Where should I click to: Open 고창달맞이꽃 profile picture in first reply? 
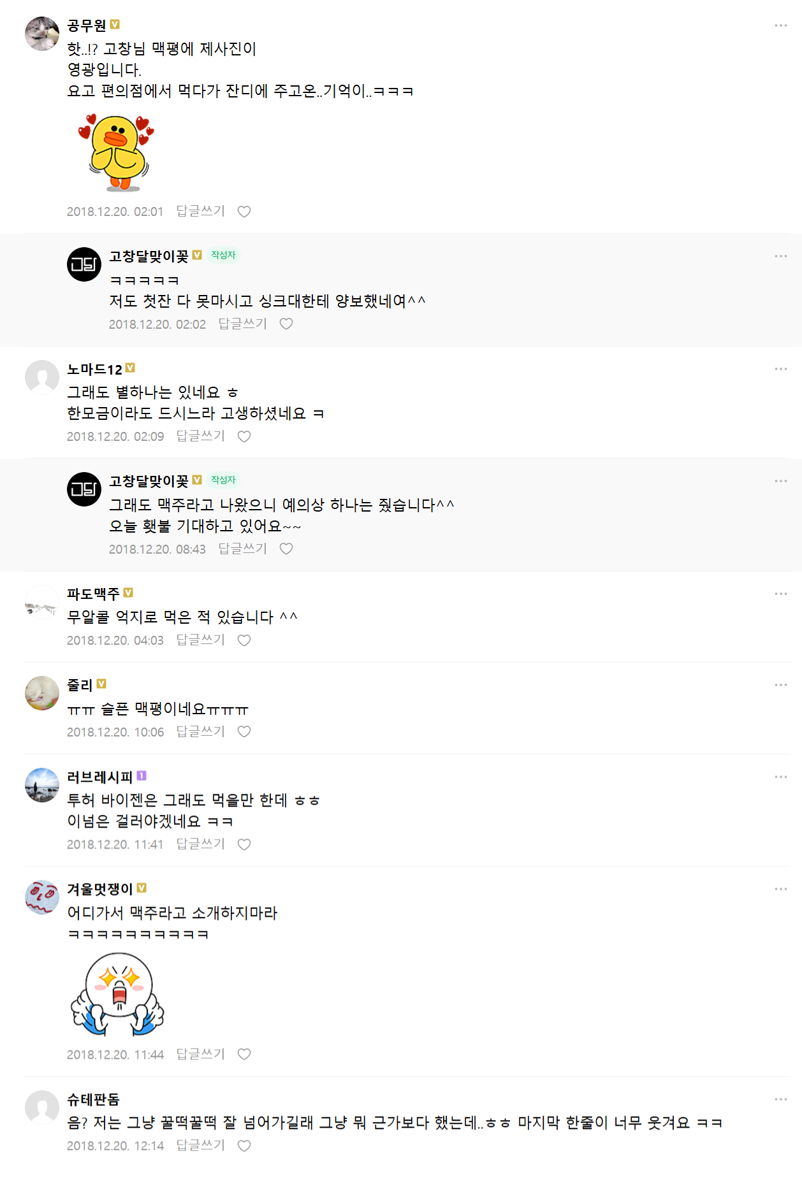[84, 264]
